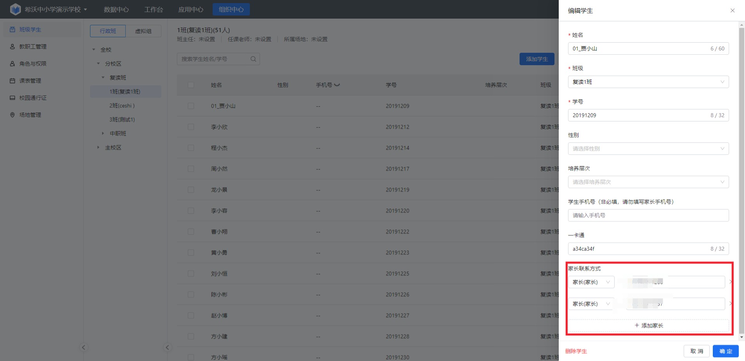Open the 培养层次 dropdown
This screenshot has height=361, width=745.
[648, 182]
